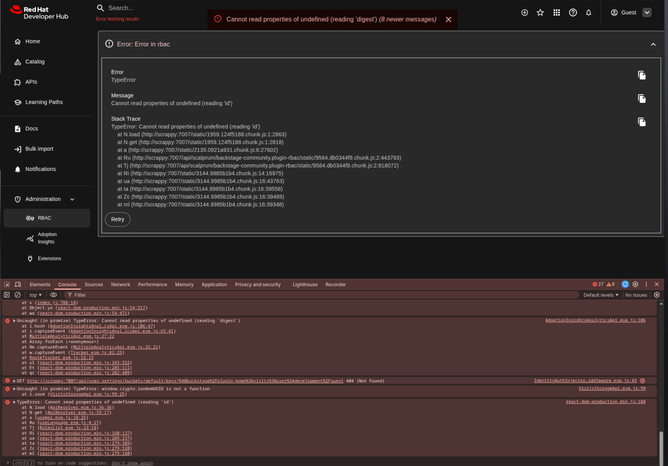The height and width of the screenshot is (466, 668).
Task: Click the Retry button
Action: (x=117, y=219)
